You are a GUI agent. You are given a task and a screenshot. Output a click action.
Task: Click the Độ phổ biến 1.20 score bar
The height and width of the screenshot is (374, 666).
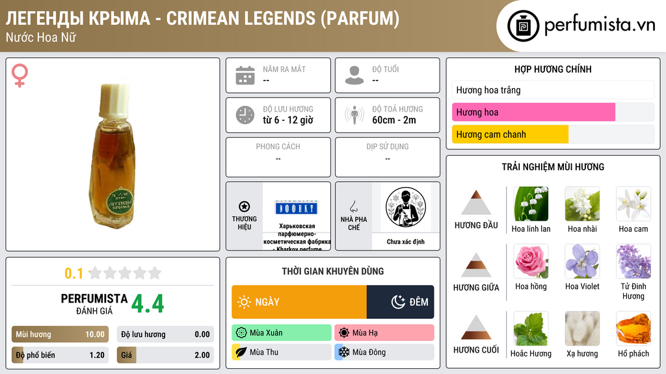click(x=60, y=355)
